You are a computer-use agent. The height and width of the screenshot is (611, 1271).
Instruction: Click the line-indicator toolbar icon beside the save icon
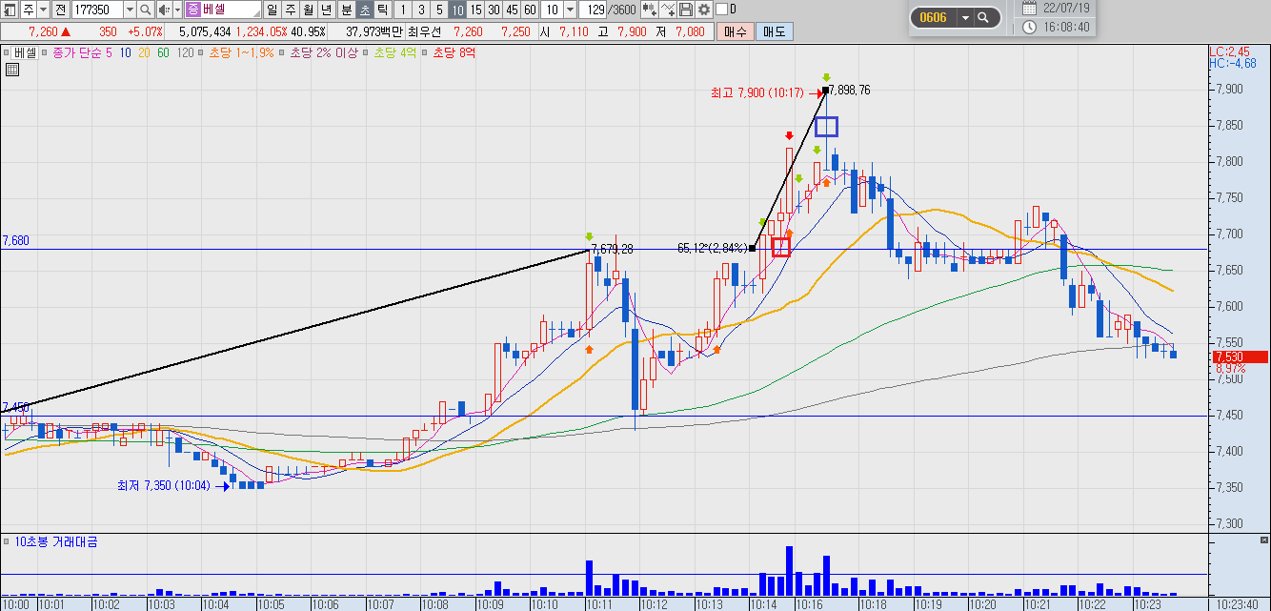668,10
